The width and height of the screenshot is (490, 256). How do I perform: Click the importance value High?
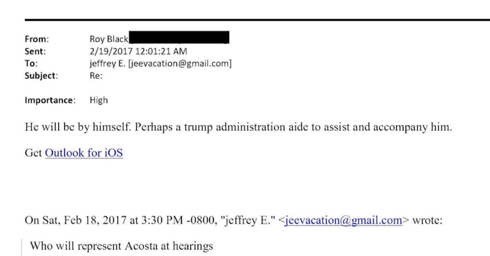pyautogui.click(x=99, y=100)
